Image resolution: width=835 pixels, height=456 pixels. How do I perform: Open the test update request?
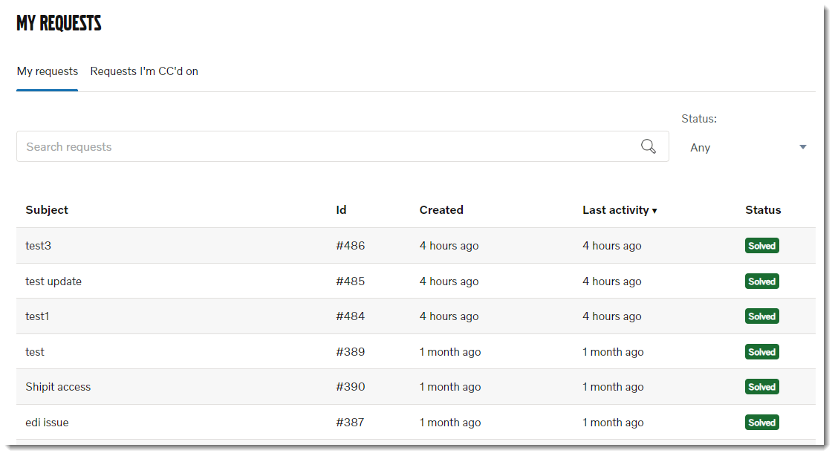53,281
